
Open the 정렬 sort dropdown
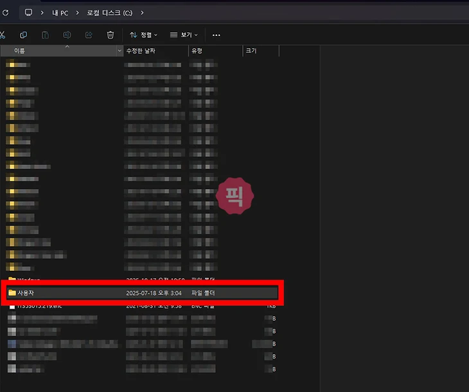click(x=143, y=35)
